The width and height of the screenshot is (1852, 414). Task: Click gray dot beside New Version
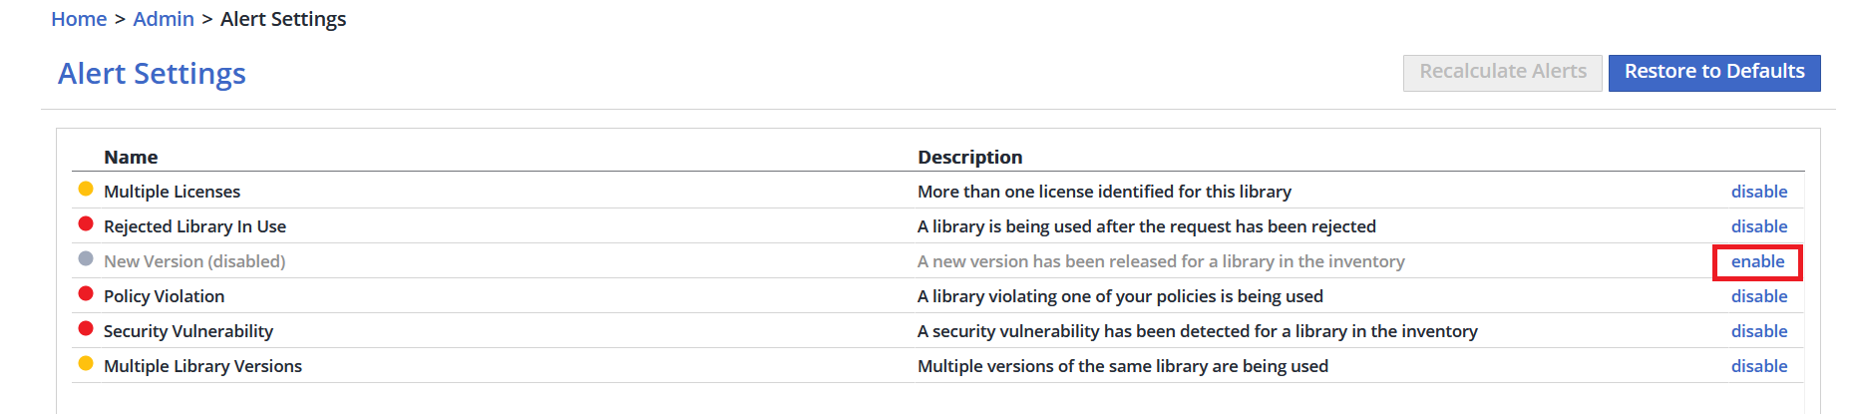(86, 259)
